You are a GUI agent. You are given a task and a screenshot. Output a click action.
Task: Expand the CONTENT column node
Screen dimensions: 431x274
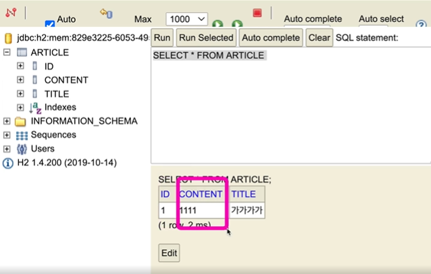(x=20, y=80)
